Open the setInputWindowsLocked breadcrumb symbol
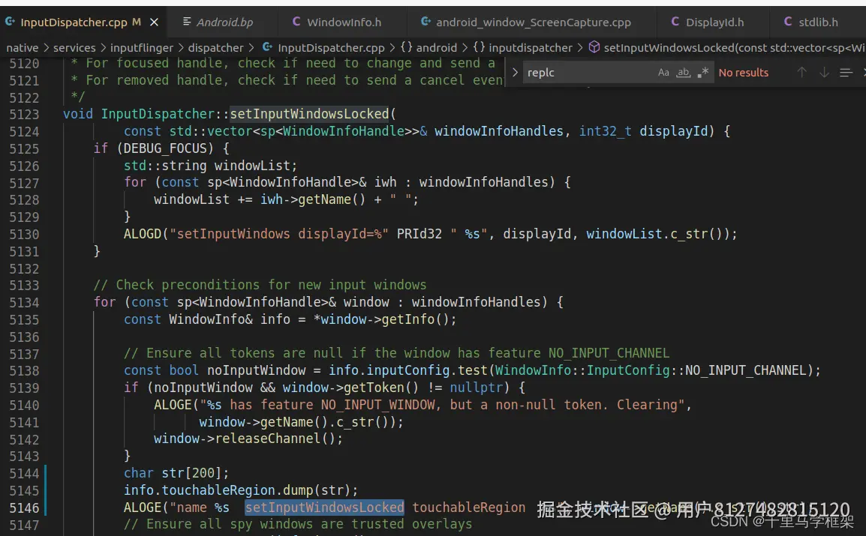The height and width of the screenshot is (536, 866). 735,48
